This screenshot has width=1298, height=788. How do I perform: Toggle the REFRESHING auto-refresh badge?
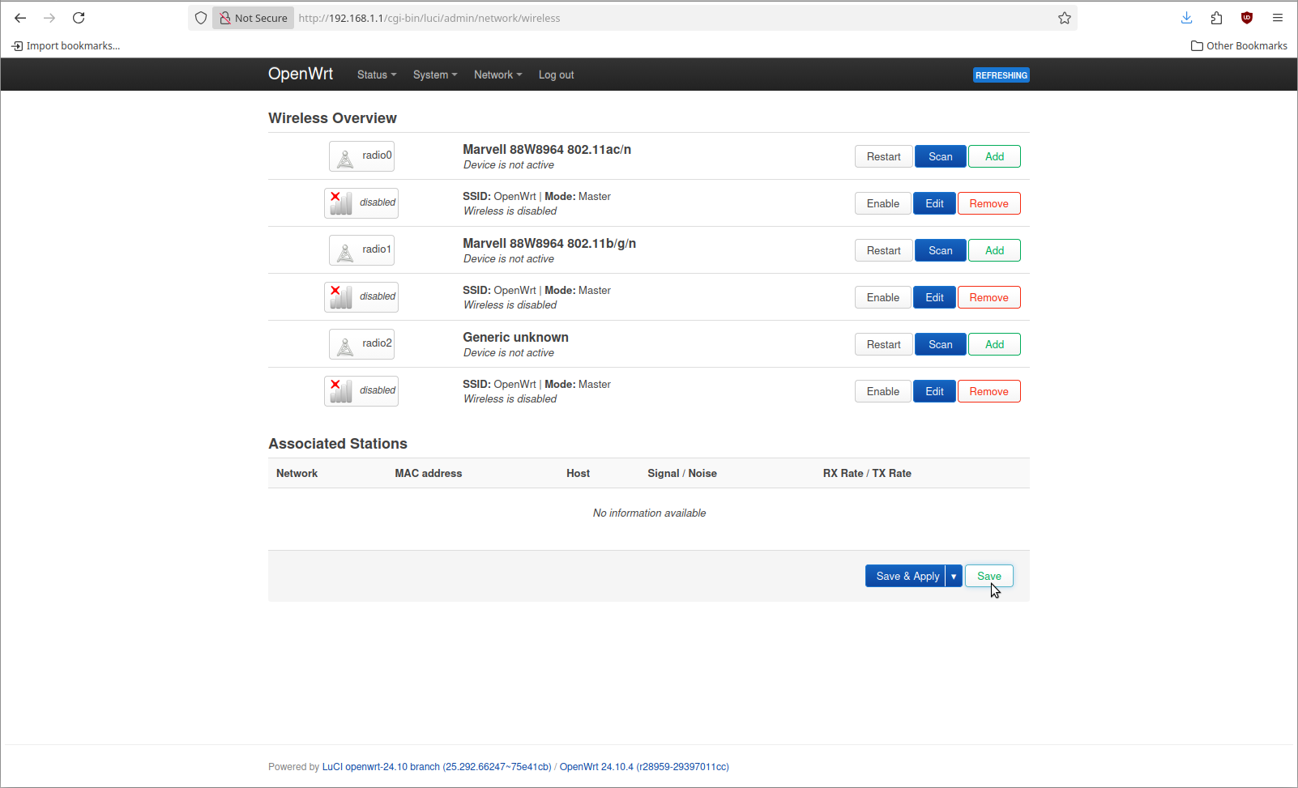1001,75
